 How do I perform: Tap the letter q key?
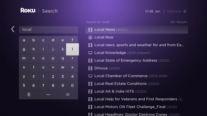63,58
